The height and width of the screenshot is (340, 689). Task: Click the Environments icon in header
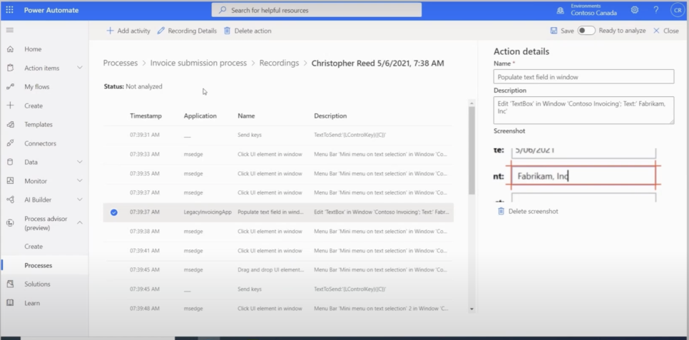pos(560,10)
